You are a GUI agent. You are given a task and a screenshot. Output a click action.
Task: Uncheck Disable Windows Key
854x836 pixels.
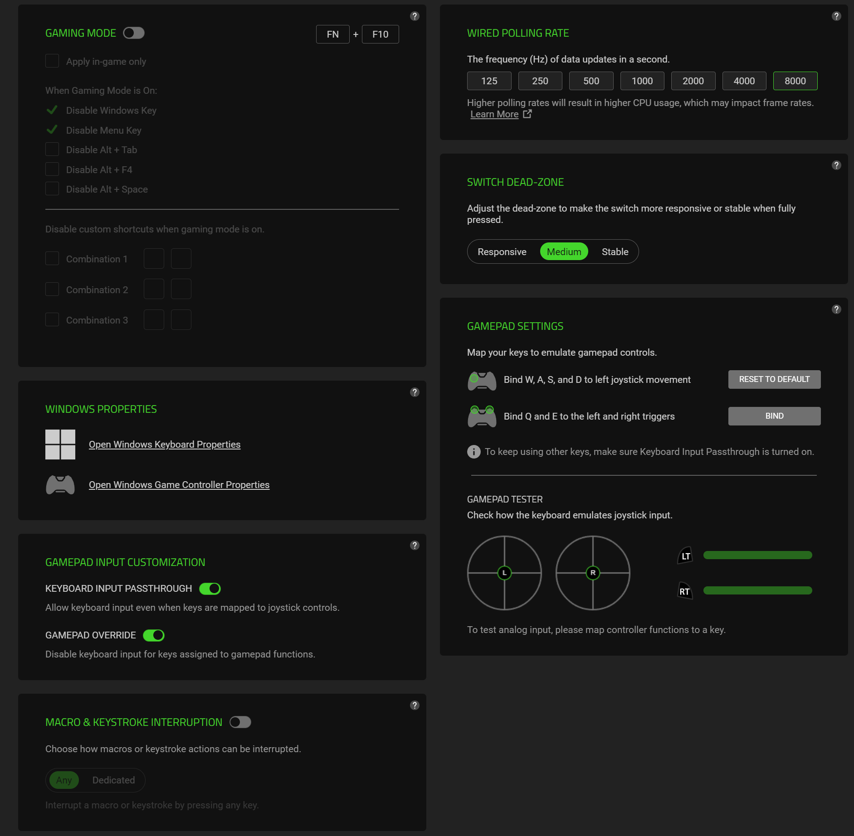52,110
